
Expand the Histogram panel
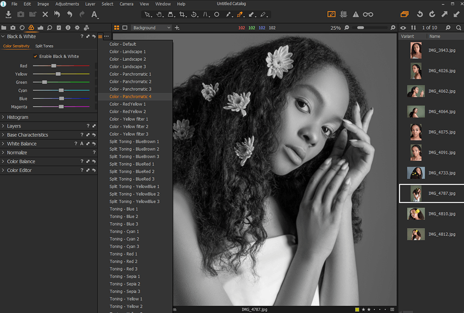click(x=4, y=117)
